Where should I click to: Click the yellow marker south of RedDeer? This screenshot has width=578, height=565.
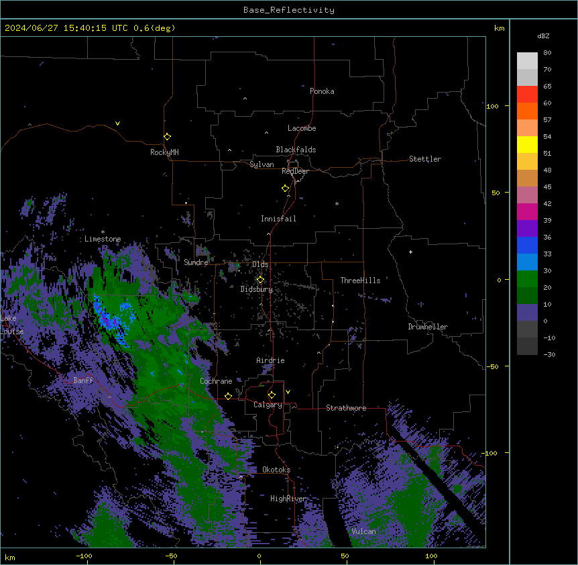pyautogui.click(x=286, y=189)
